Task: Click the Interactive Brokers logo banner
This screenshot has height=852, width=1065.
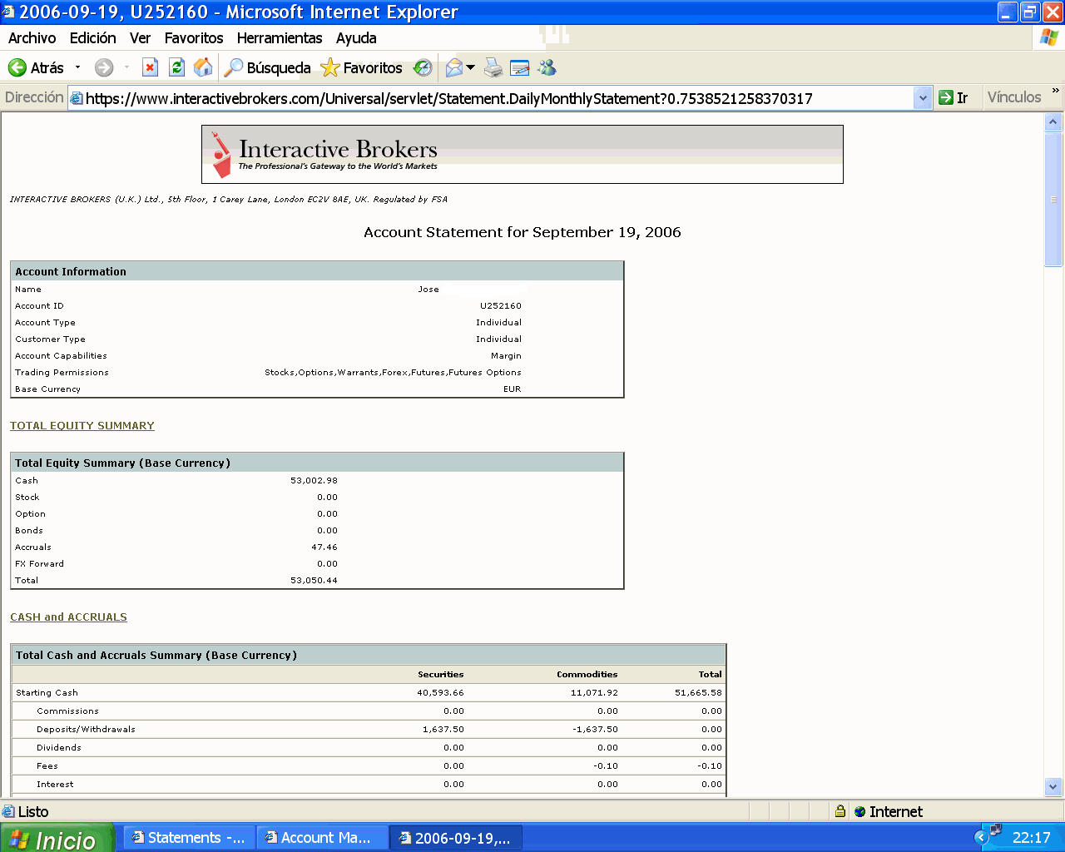Action: pyautogui.click(x=522, y=154)
